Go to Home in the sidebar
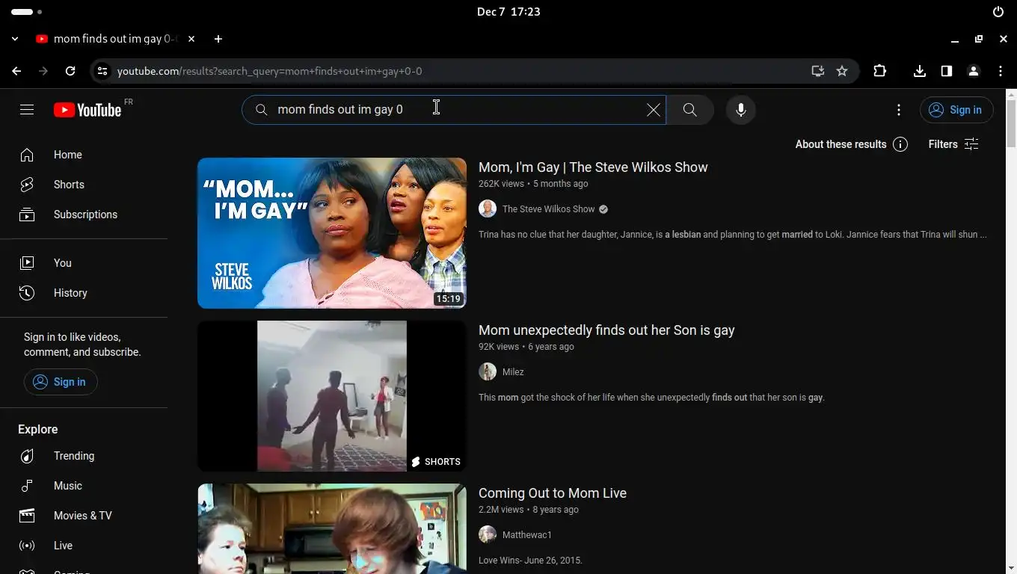 pos(84,155)
